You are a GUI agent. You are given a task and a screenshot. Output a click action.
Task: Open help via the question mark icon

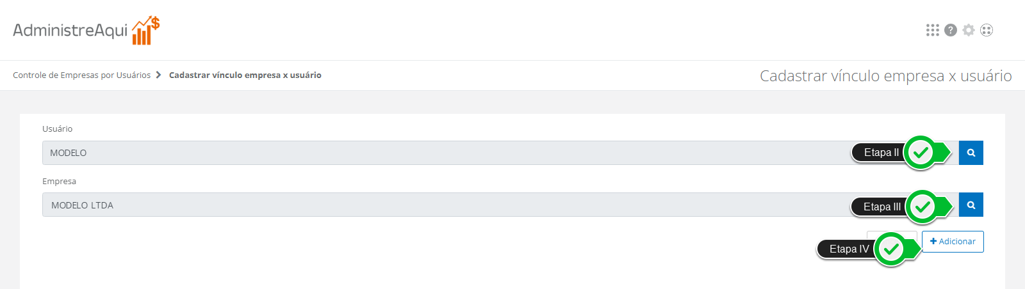pos(951,30)
